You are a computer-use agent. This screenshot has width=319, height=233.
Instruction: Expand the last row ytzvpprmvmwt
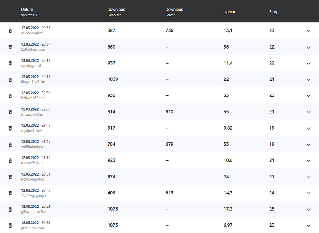click(308, 226)
